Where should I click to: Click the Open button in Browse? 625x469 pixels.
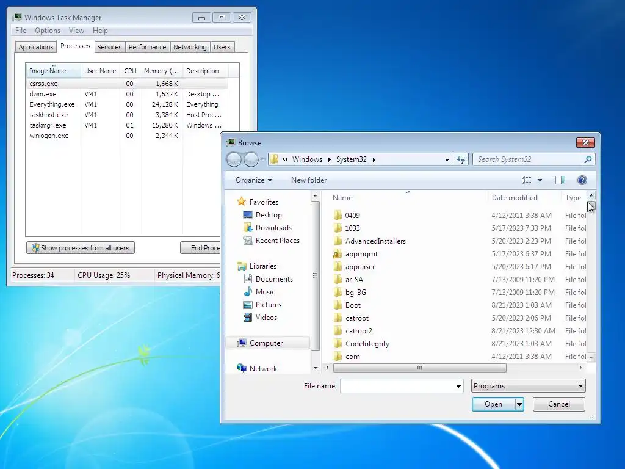click(x=493, y=404)
